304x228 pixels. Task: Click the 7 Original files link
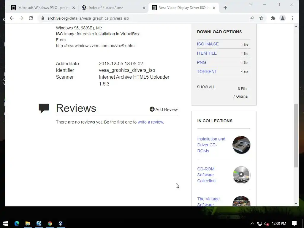(x=240, y=96)
